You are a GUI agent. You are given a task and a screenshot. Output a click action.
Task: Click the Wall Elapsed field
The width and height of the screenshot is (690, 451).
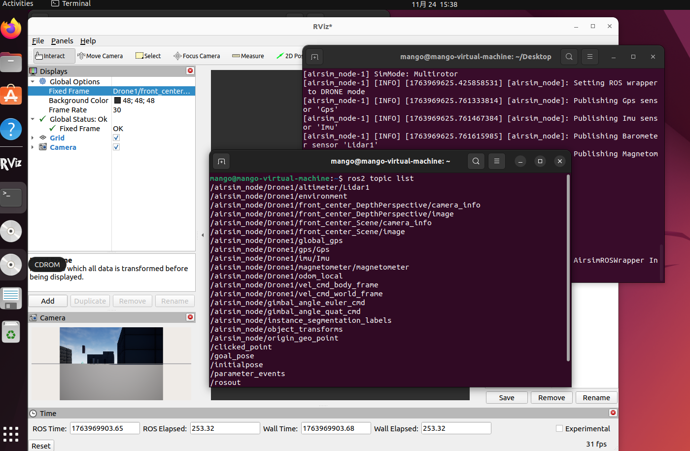click(x=456, y=428)
